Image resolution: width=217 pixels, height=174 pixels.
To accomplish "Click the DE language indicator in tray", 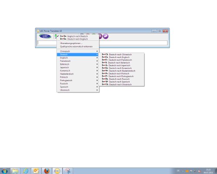I will point(178,171).
